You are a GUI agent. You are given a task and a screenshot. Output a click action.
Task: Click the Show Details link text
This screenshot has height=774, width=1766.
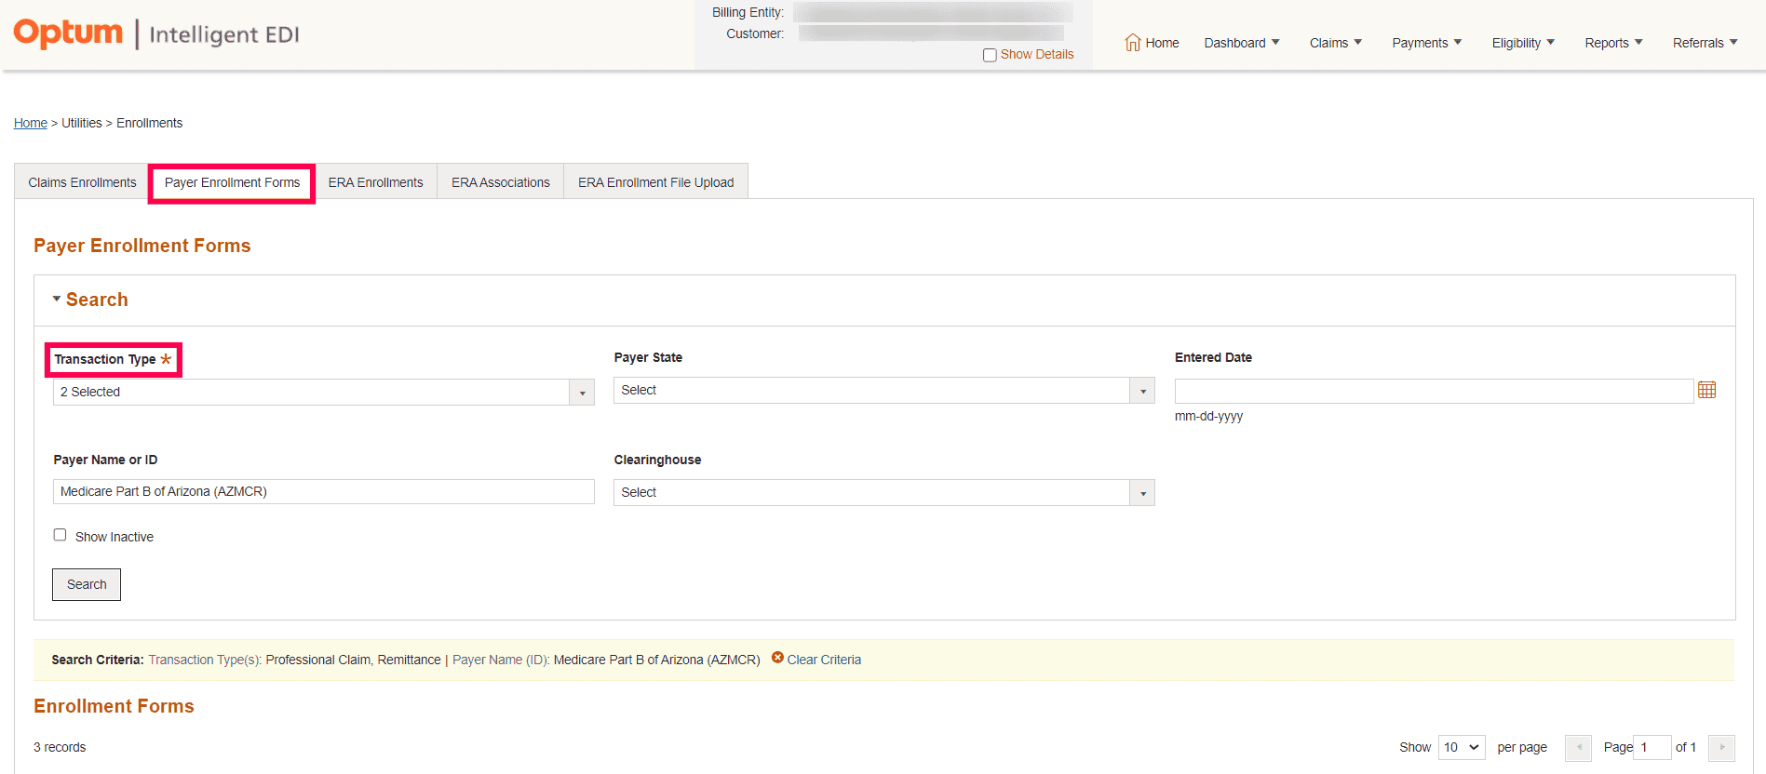coord(1037,54)
